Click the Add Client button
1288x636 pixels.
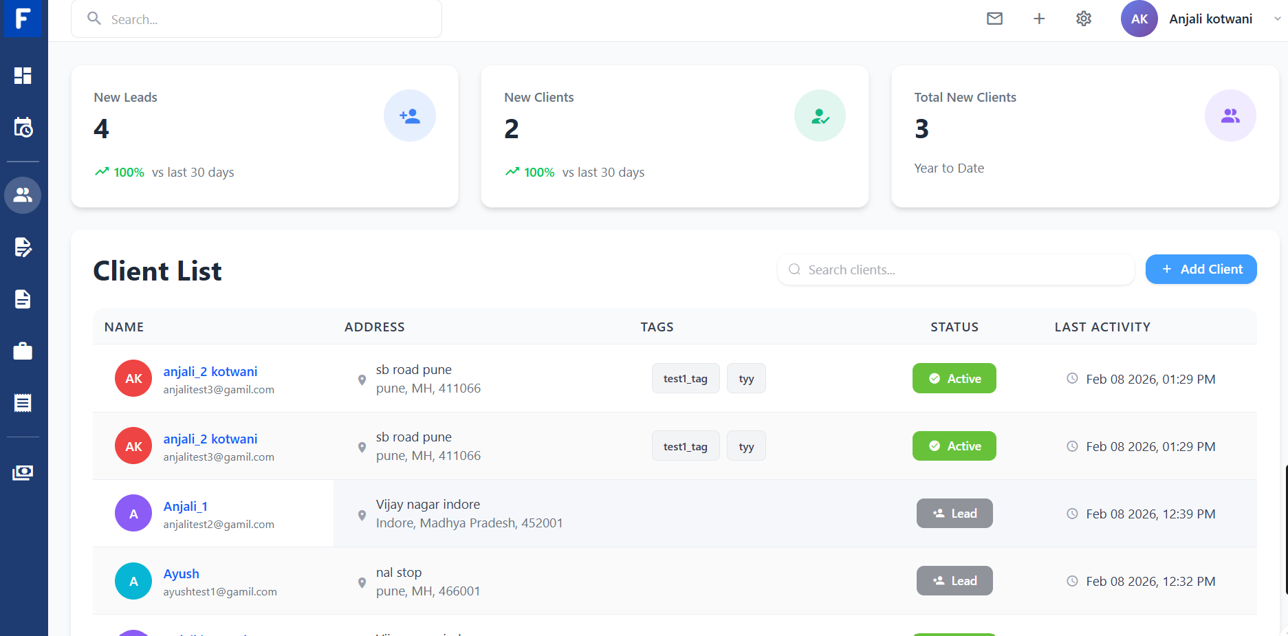click(1201, 269)
